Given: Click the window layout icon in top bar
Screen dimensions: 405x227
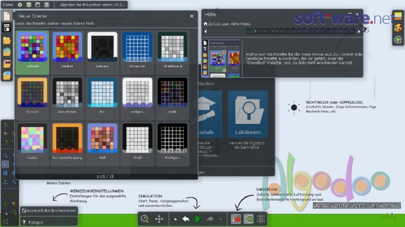Looking at the screenshot, I should (37, 5).
